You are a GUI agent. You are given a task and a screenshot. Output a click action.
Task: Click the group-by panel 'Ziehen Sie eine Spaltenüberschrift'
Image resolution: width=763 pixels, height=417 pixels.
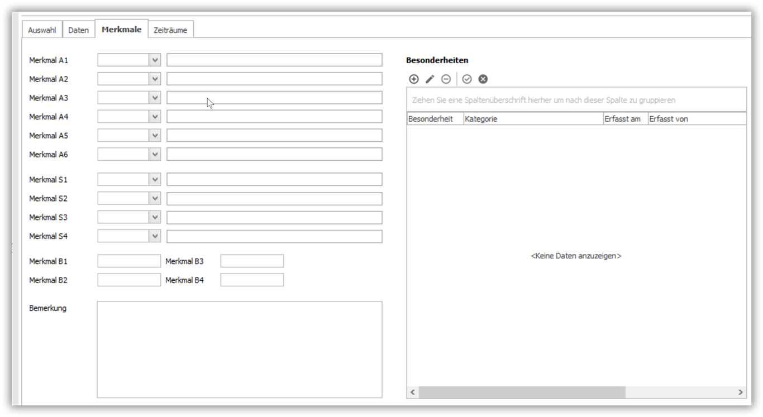[x=576, y=100]
